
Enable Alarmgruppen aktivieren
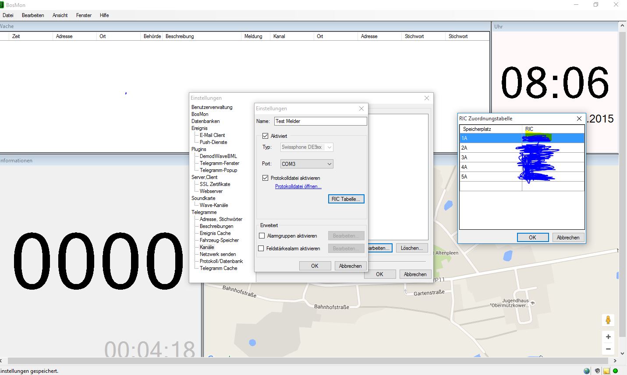pyautogui.click(x=262, y=236)
